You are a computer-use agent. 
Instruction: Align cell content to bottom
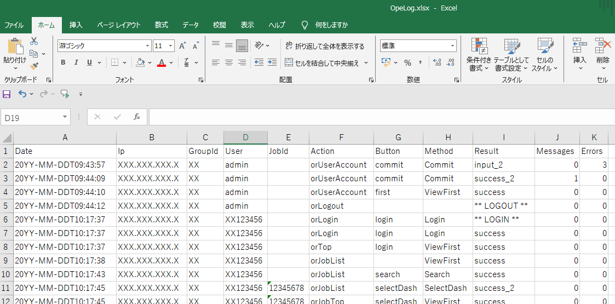click(x=242, y=46)
